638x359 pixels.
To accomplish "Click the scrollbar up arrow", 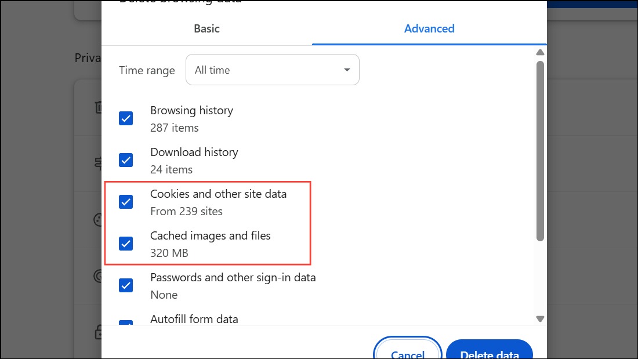I will point(540,52).
